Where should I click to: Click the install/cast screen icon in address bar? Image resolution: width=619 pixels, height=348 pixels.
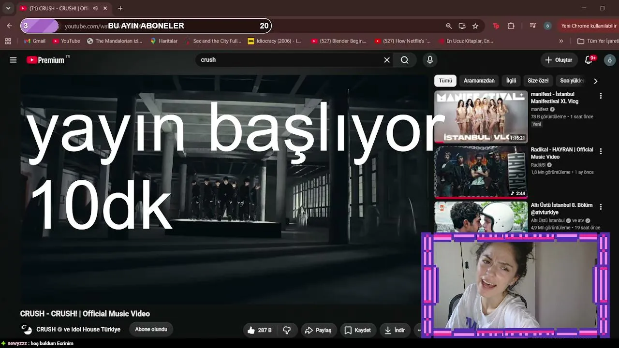click(x=462, y=26)
